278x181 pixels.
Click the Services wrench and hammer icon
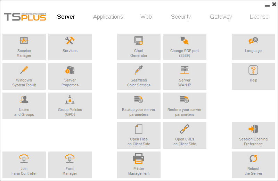coord(70,41)
